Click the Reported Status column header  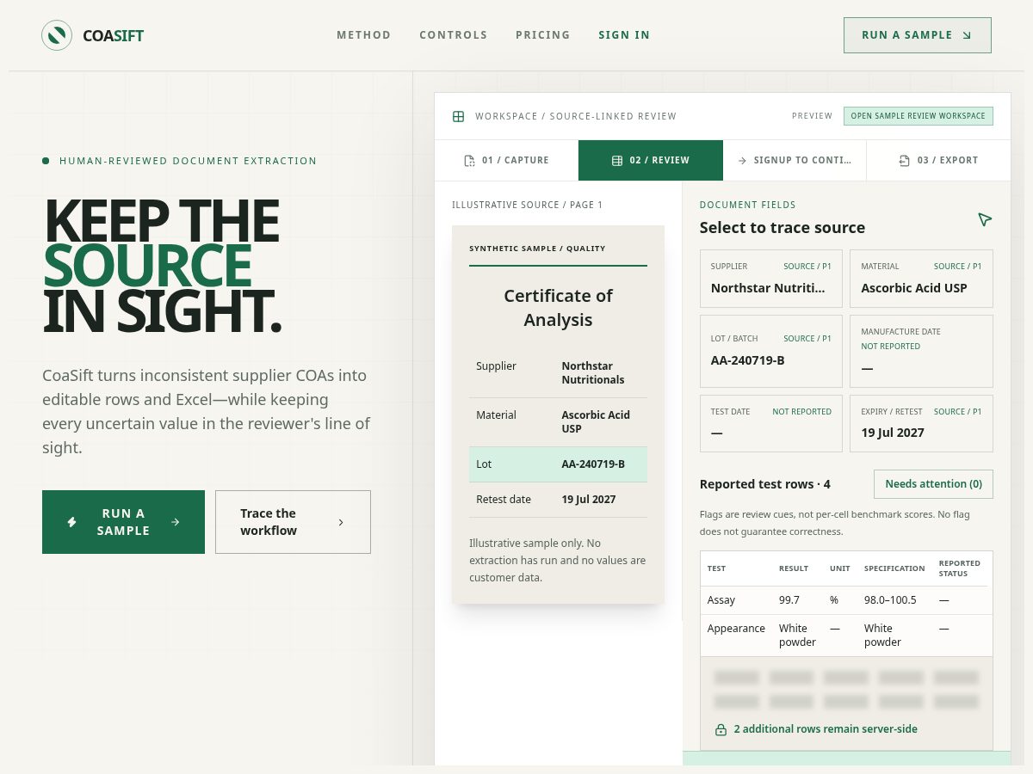click(959, 568)
